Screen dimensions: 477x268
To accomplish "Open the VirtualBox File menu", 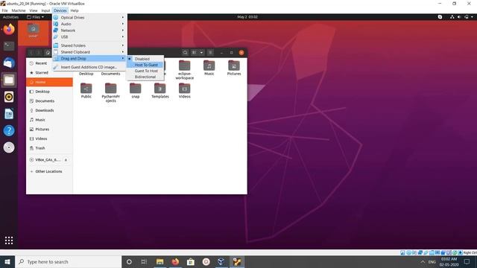I will point(4,10).
